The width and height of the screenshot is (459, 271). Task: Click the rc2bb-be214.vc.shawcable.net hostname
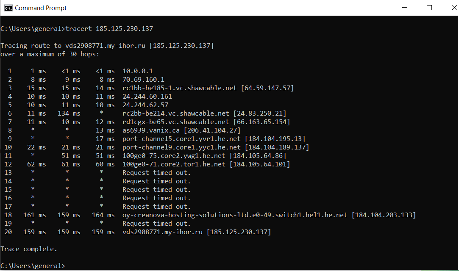(x=176, y=113)
